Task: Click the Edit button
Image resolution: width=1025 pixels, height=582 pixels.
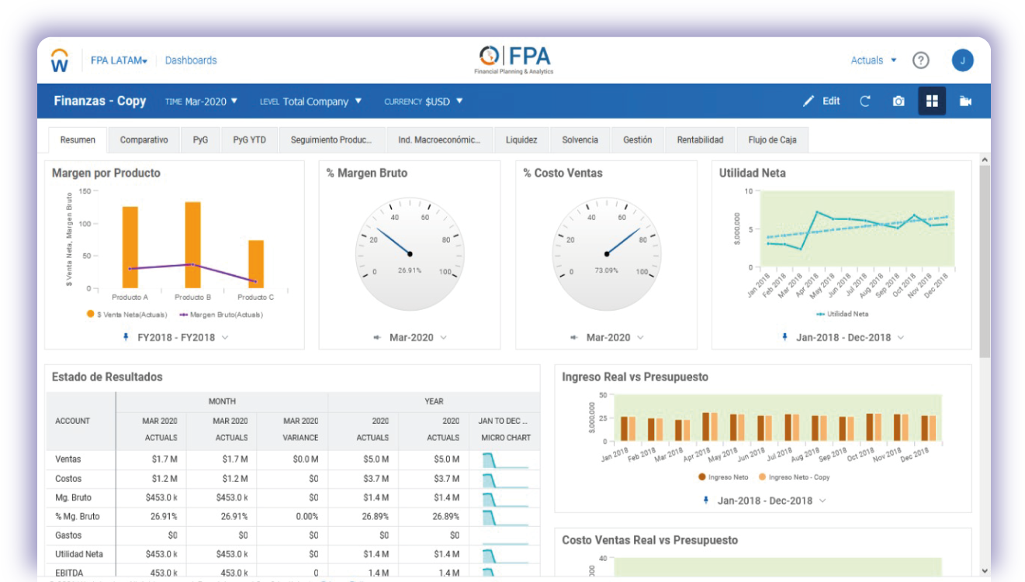Action: point(822,102)
